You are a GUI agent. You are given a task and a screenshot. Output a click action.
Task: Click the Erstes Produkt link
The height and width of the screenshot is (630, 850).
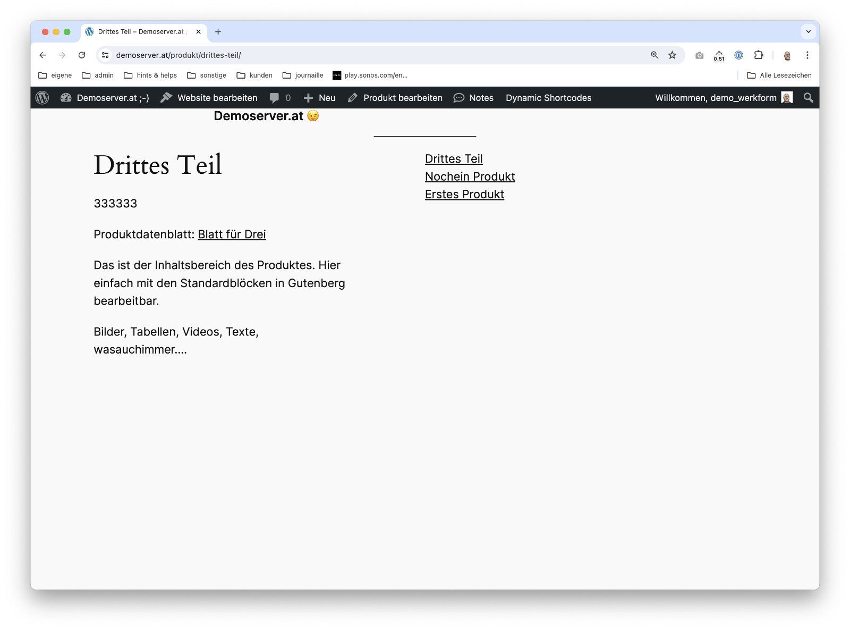[x=464, y=195]
